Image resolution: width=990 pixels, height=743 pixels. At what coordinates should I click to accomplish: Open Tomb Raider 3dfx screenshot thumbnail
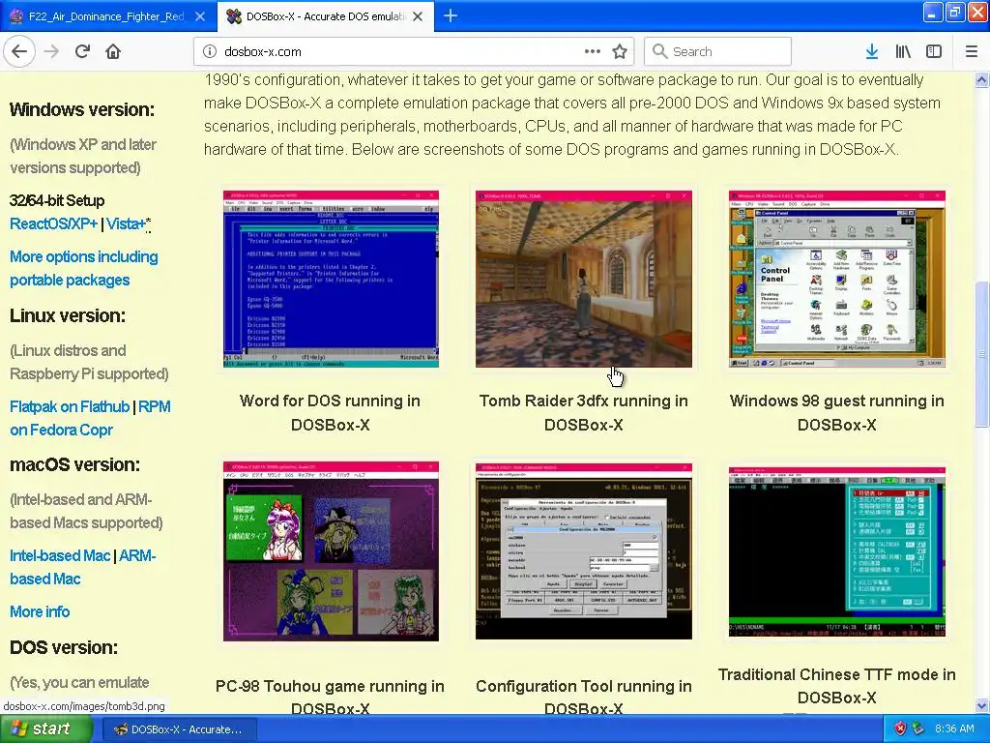pos(583,279)
